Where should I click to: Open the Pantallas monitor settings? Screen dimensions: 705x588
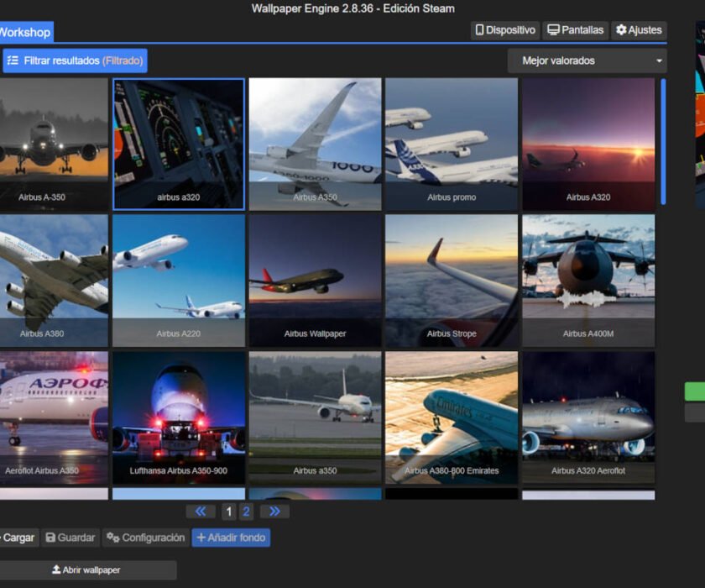576,30
